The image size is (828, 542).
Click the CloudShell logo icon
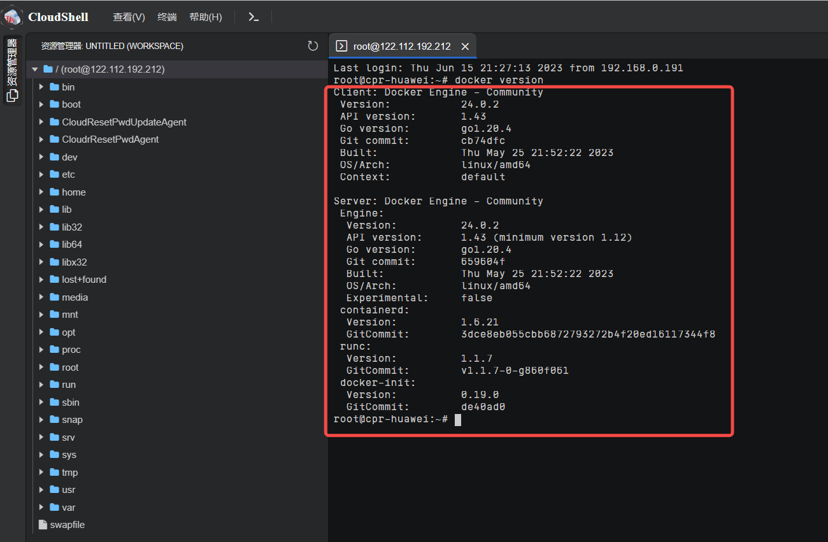(13, 17)
